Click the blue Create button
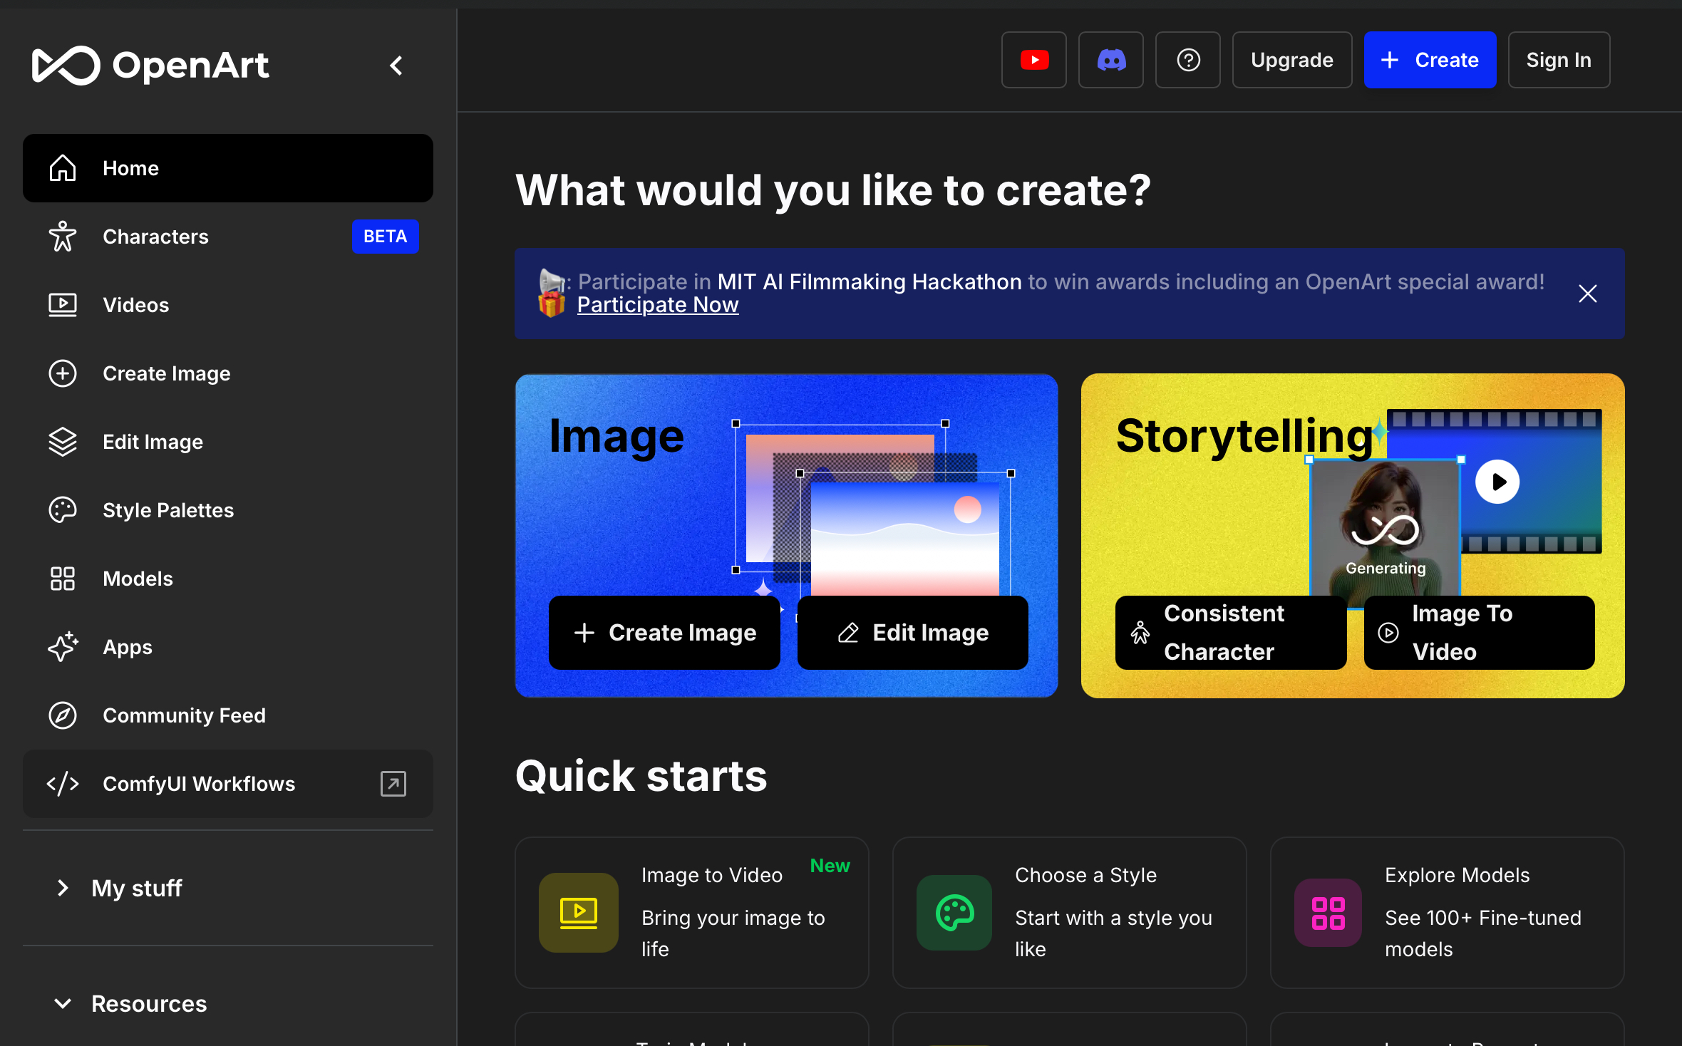 (1430, 60)
